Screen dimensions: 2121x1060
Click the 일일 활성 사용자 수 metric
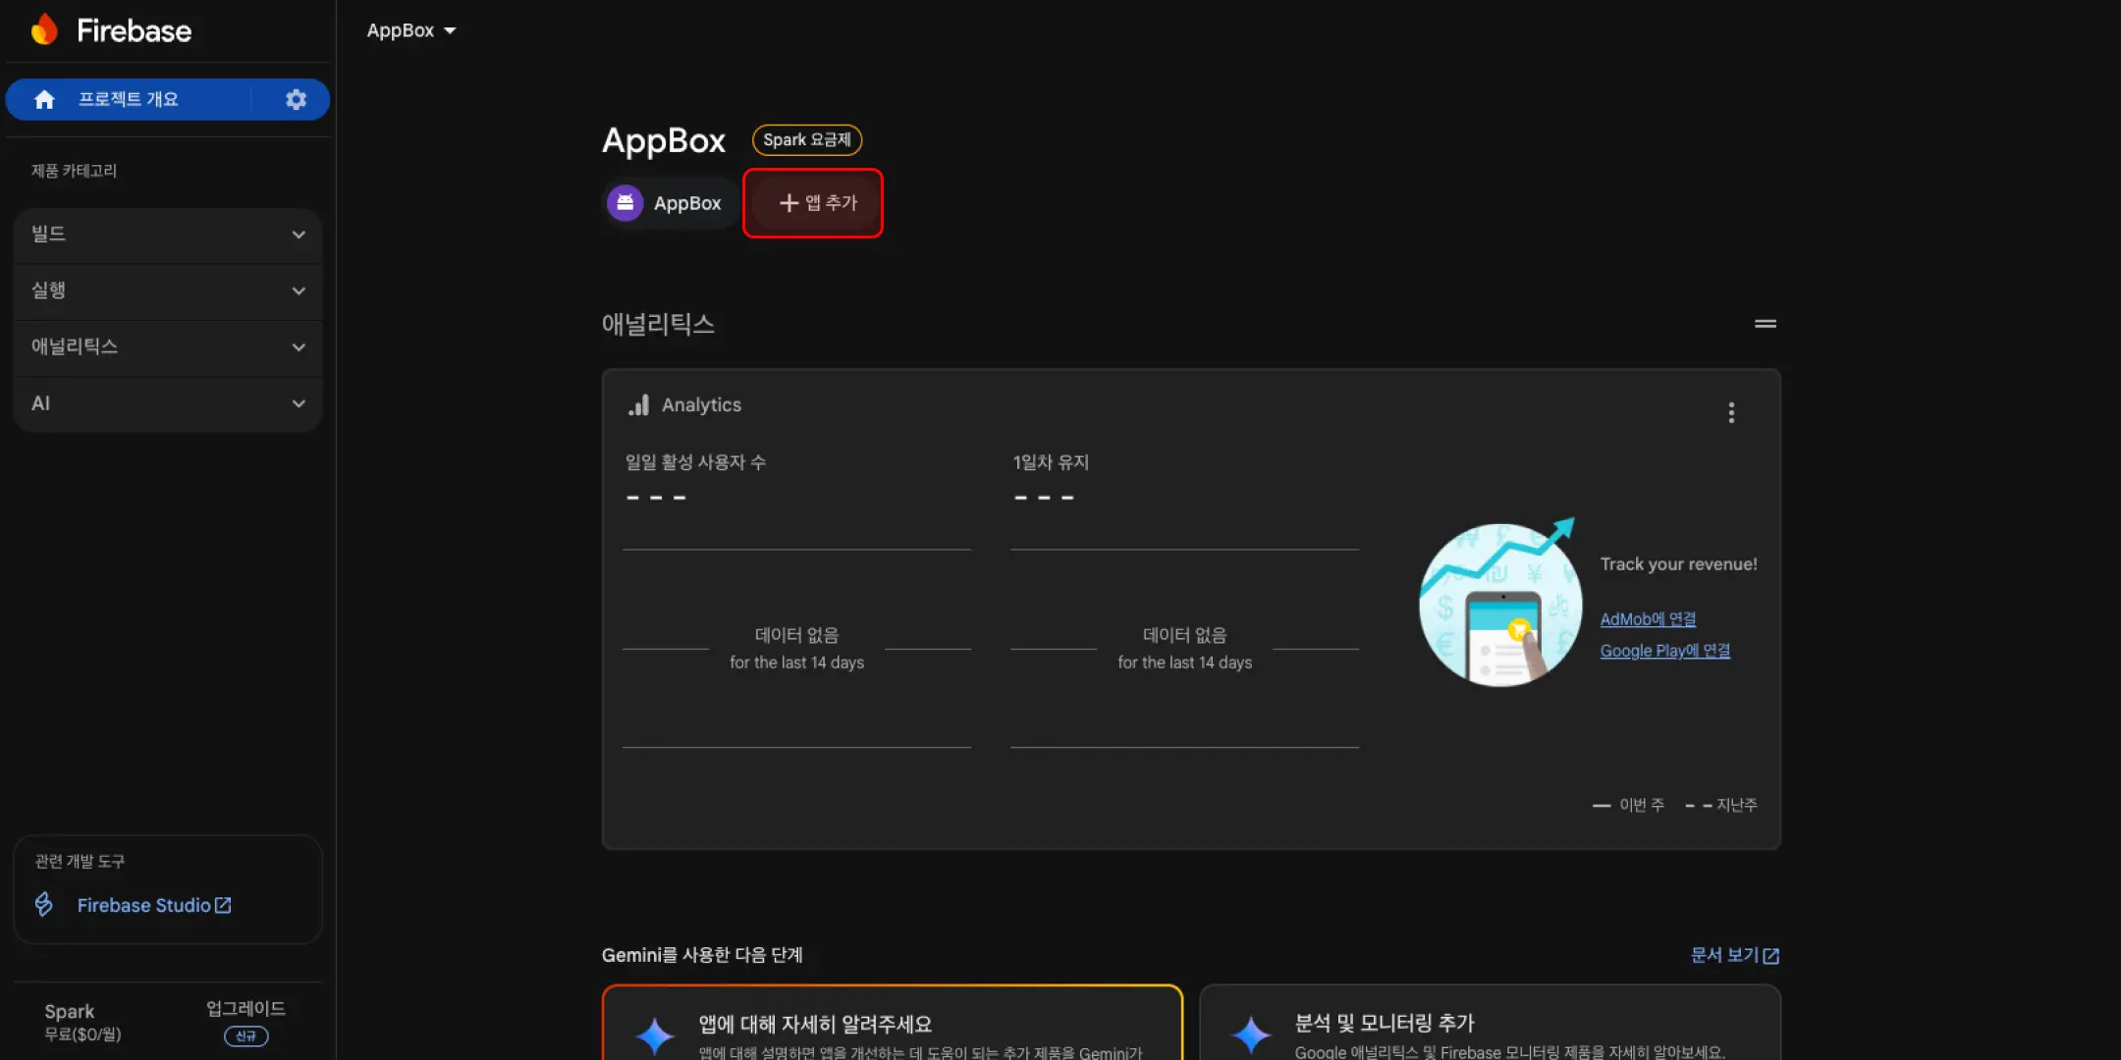pos(695,462)
